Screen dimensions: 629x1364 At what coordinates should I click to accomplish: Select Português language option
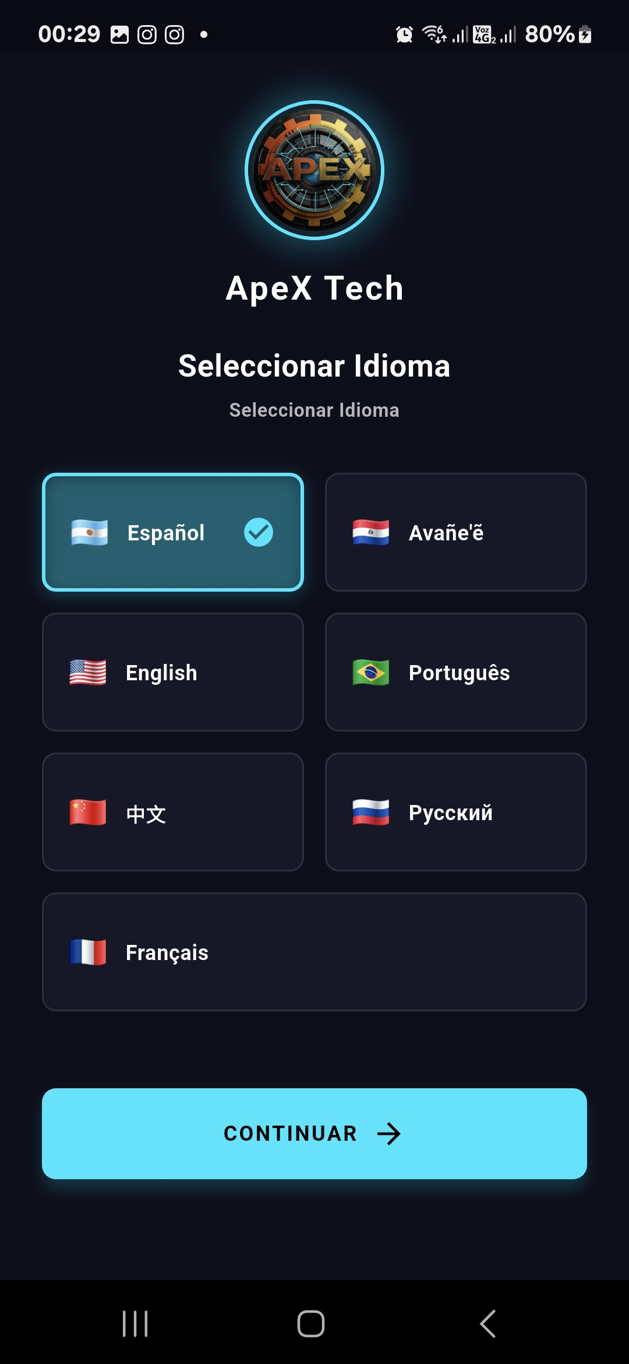[456, 672]
